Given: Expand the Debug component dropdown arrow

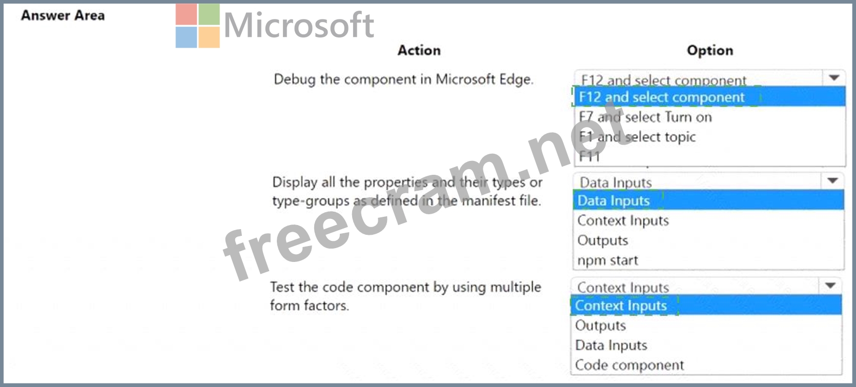Looking at the screenshot, I should click(x=834, y=78).
